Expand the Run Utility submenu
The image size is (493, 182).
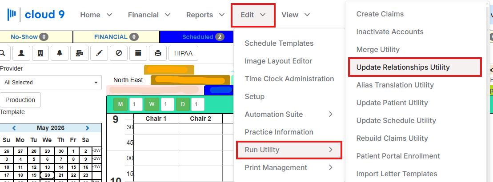tap(289, 150)
